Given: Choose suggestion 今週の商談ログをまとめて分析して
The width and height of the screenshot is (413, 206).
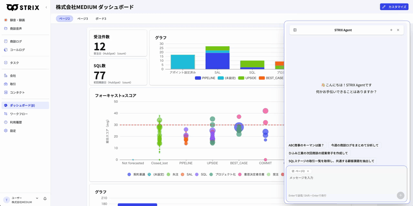Looking at the screenshot, I should [355, 145].
